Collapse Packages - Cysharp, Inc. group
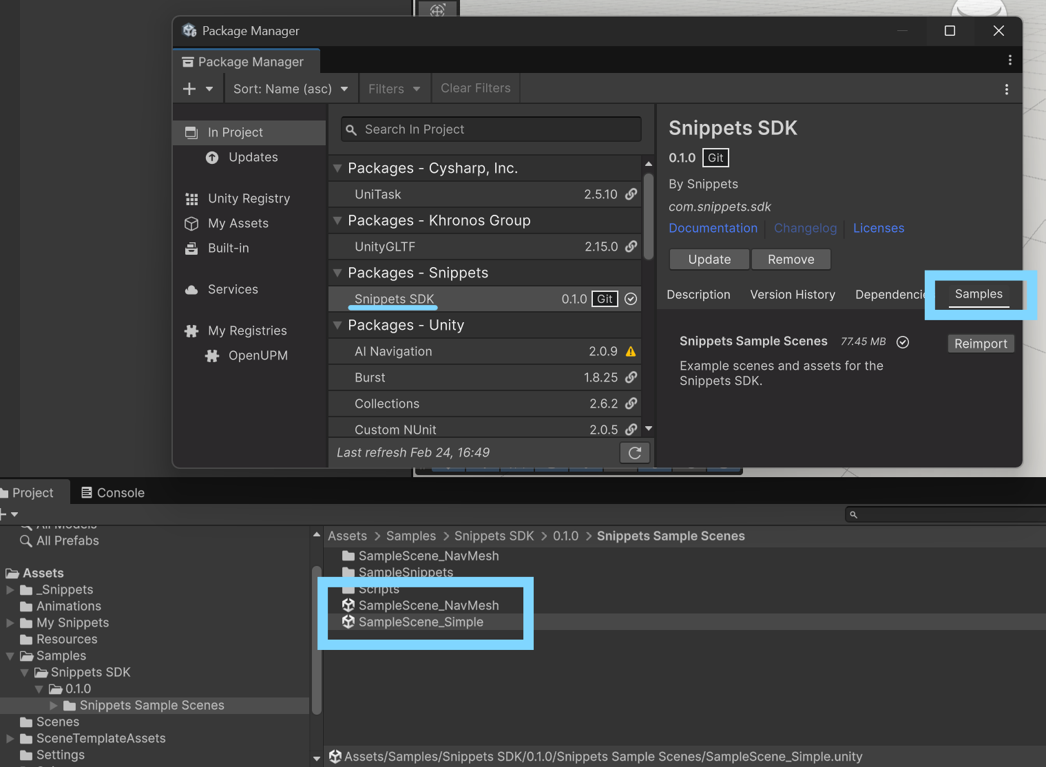The width and height of the screenshot is (1046, 767). tap(337, 168)
